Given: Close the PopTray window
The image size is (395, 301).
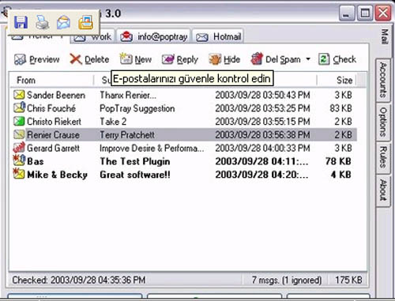Looking at the screenshot, I should tap(383, 13).
